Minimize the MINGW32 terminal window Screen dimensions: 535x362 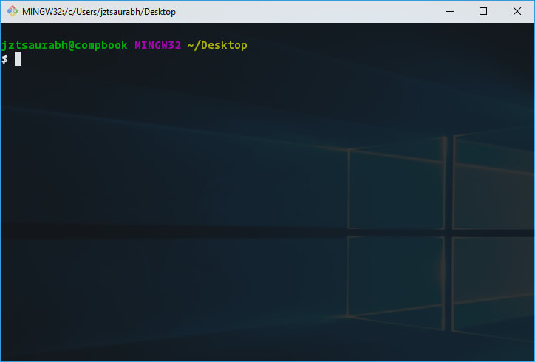click(450, 11)
